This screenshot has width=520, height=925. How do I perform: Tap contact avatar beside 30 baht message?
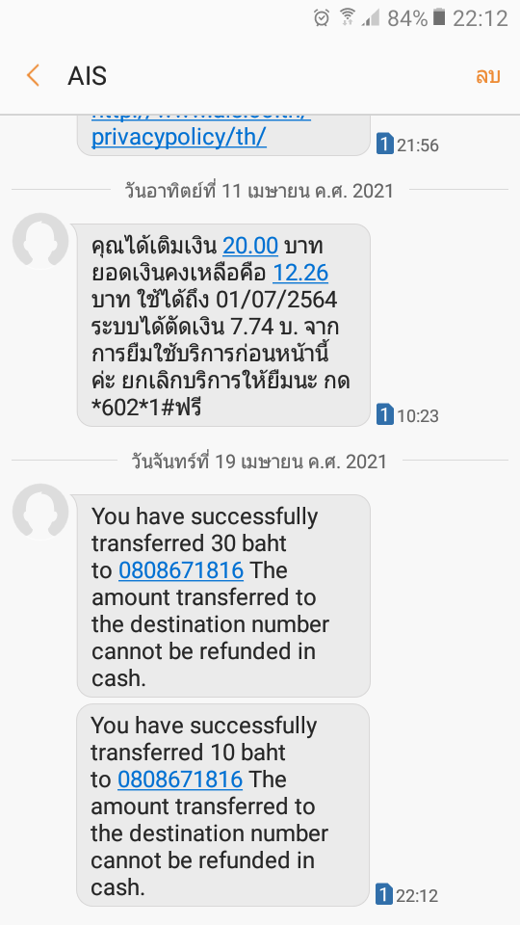[40, 512]
